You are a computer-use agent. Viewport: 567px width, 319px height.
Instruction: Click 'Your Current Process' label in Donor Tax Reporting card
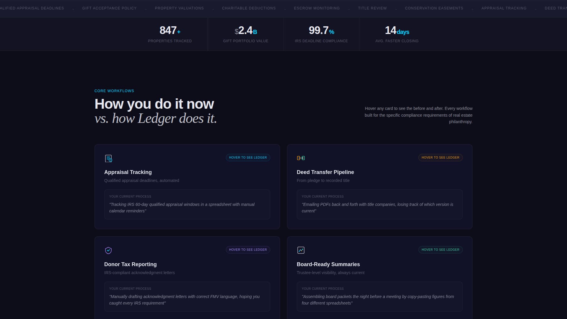130,289
